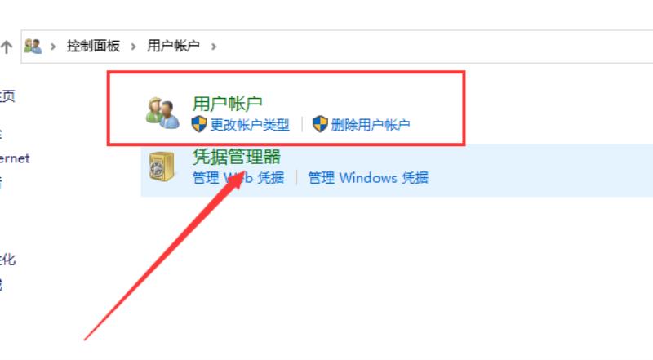Screen dimensions: 653x360
Task: Open the sidebar item ending in ernet
Action: [14, 158]
